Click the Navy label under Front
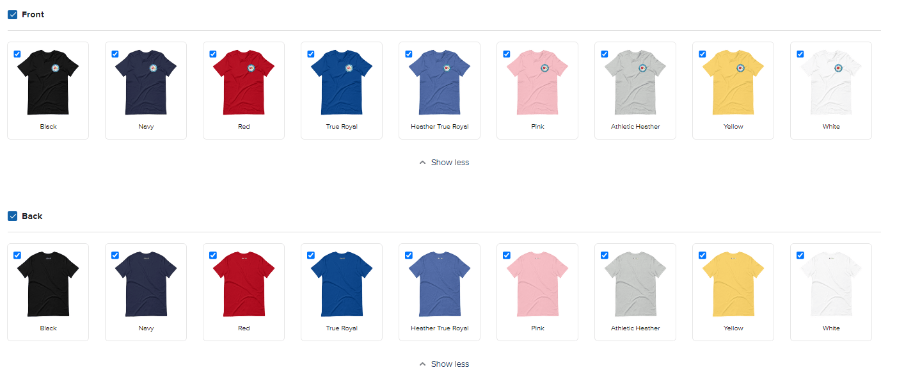Viewport: 897px width, 370px height. click(146, 127)
